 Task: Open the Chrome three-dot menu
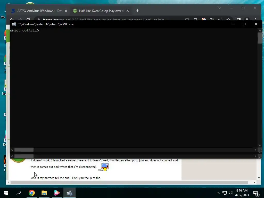(255, 19)
